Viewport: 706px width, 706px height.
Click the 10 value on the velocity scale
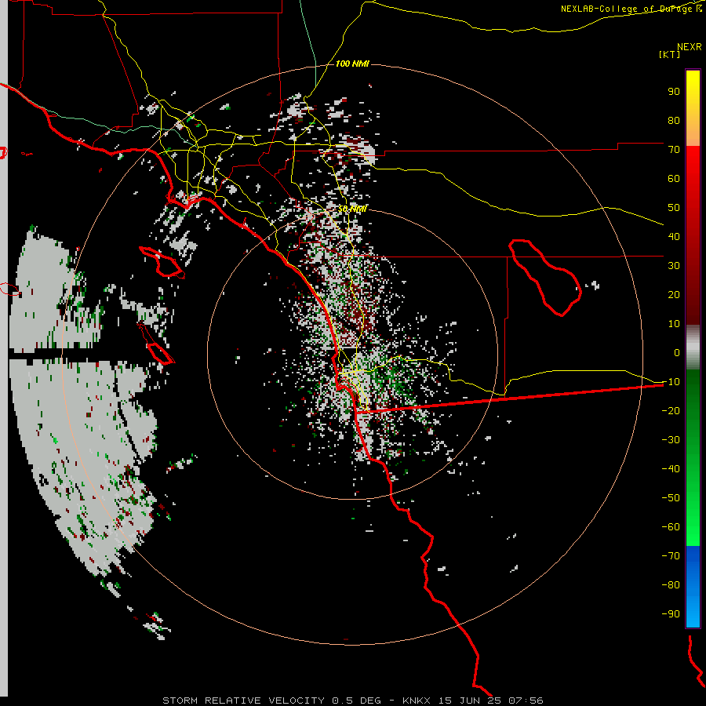[674, 324]
